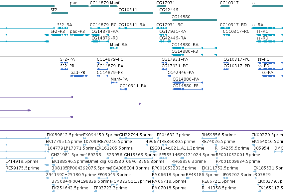Click the CG14879-RC transcript
The image size is (283, 193).
pyautogui.click(x=99, y=28)
